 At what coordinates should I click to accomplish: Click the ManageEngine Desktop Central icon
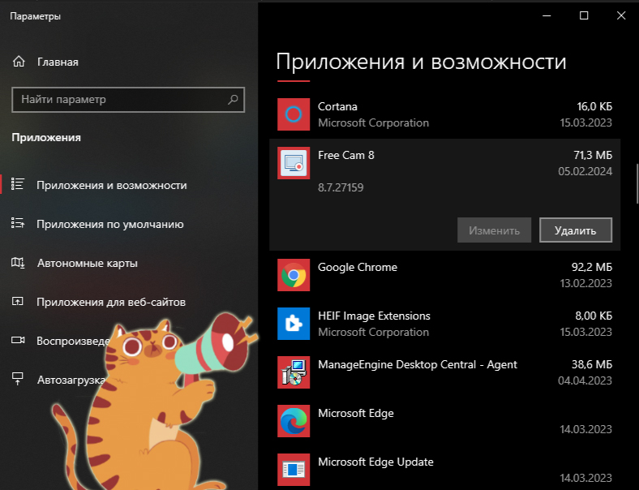coord(294,372)
